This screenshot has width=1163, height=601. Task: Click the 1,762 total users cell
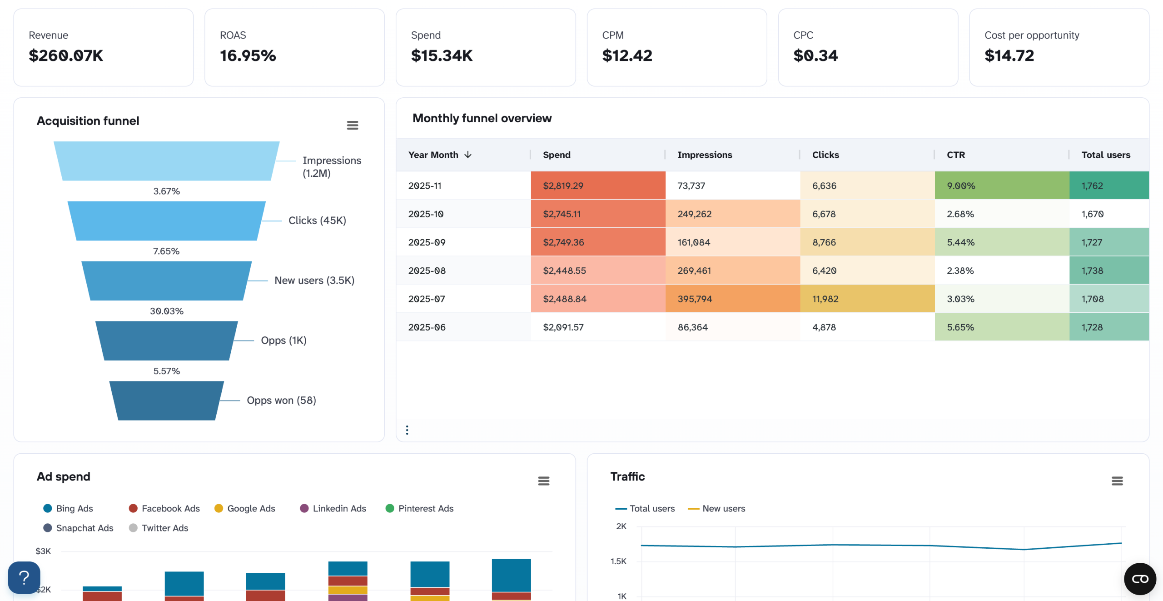tap(1109, 185)
